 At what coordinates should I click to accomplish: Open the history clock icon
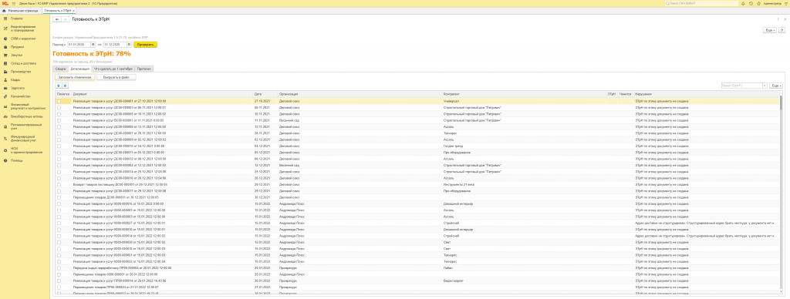pos(751,3)
